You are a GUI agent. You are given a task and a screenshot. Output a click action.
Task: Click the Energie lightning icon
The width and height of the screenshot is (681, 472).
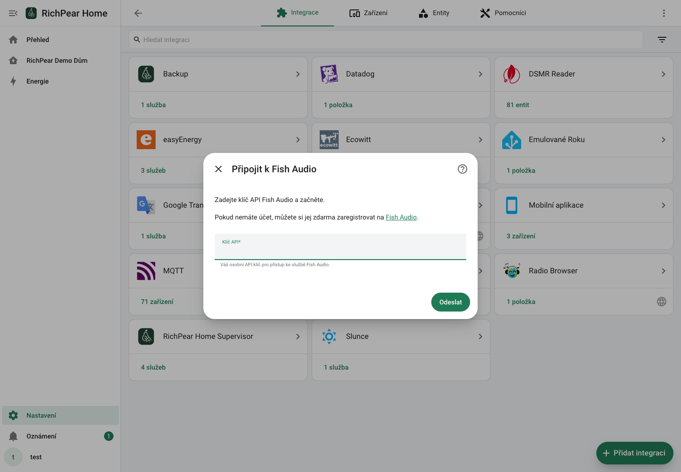click(13, 81)
